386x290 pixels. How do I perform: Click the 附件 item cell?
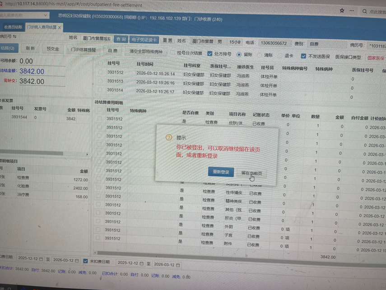pyautogui.click(x=228, y=243)
